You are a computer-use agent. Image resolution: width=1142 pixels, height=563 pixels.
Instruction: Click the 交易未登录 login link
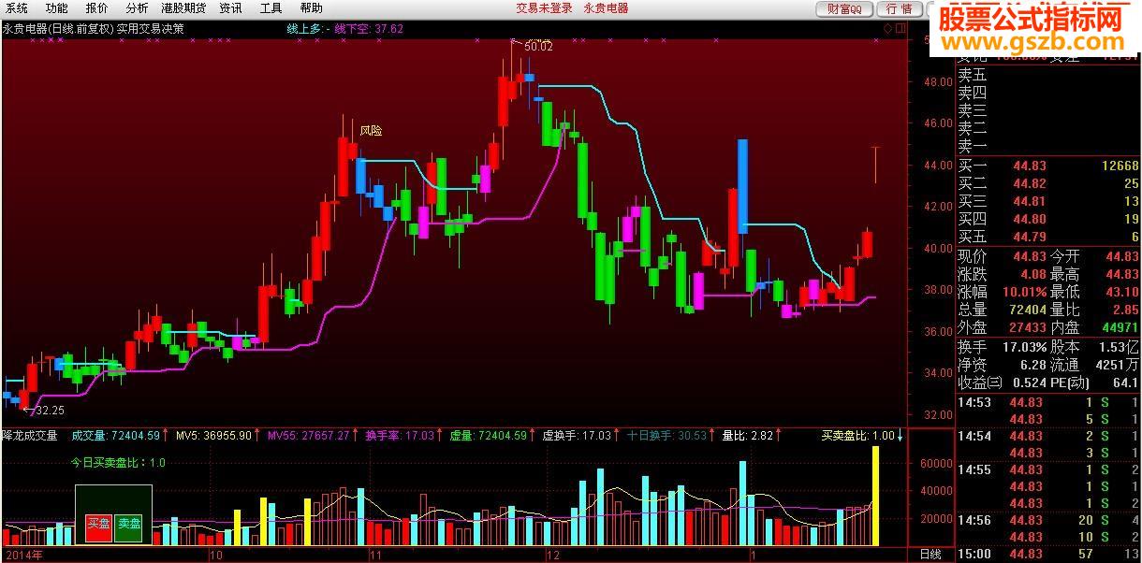coord(544,7)
